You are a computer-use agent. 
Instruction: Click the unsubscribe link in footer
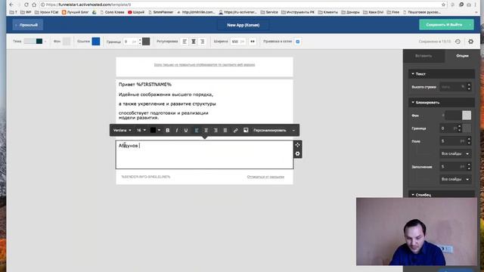pyautogui.click(x=265, y=177)
